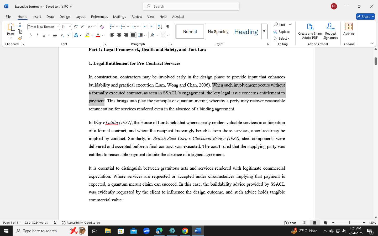Switch to Review tab
Screen dimensions: 378x236
137,17
